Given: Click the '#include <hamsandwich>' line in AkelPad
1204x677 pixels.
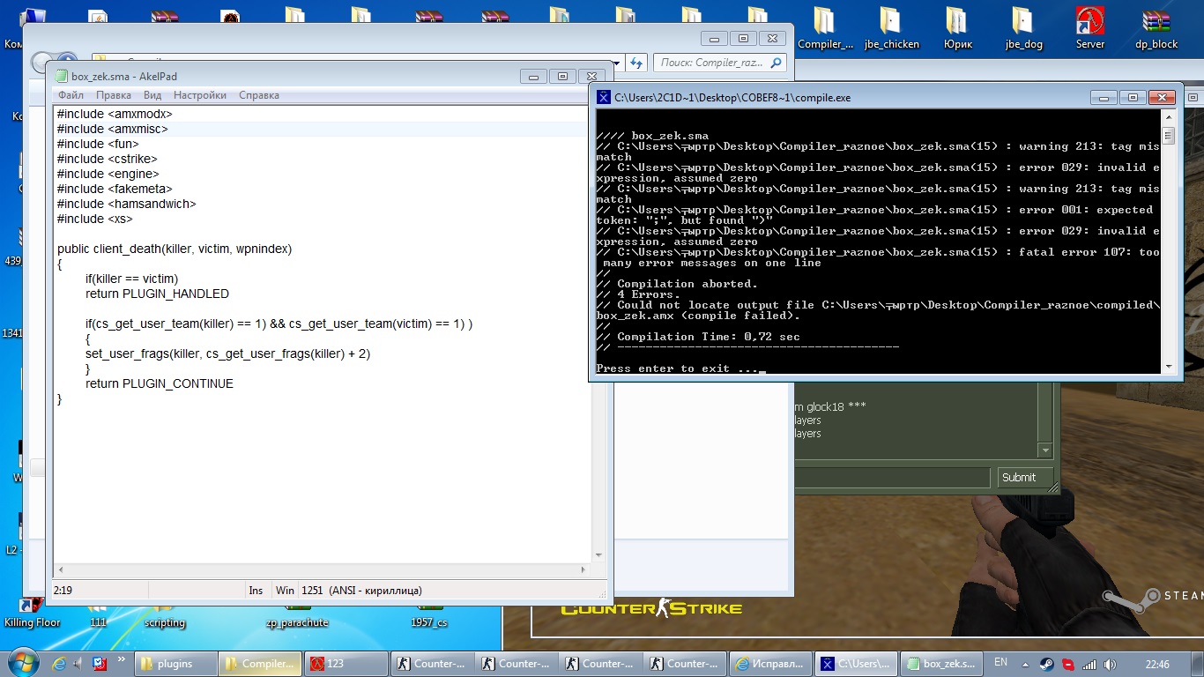Looking at the screenshot, I should [x=126, y=204].
